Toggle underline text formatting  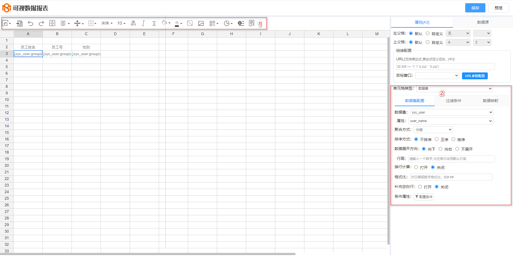154,23
